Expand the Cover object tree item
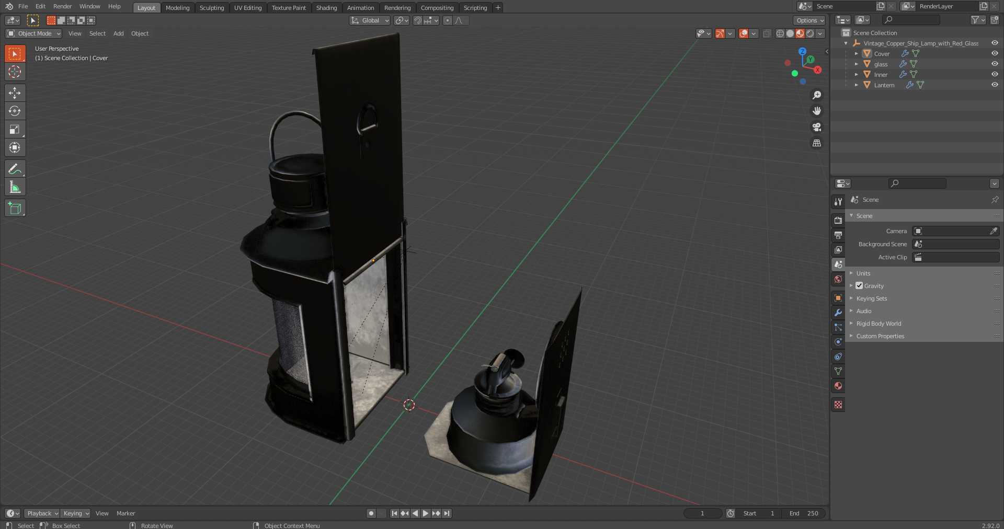 (856, 53)
